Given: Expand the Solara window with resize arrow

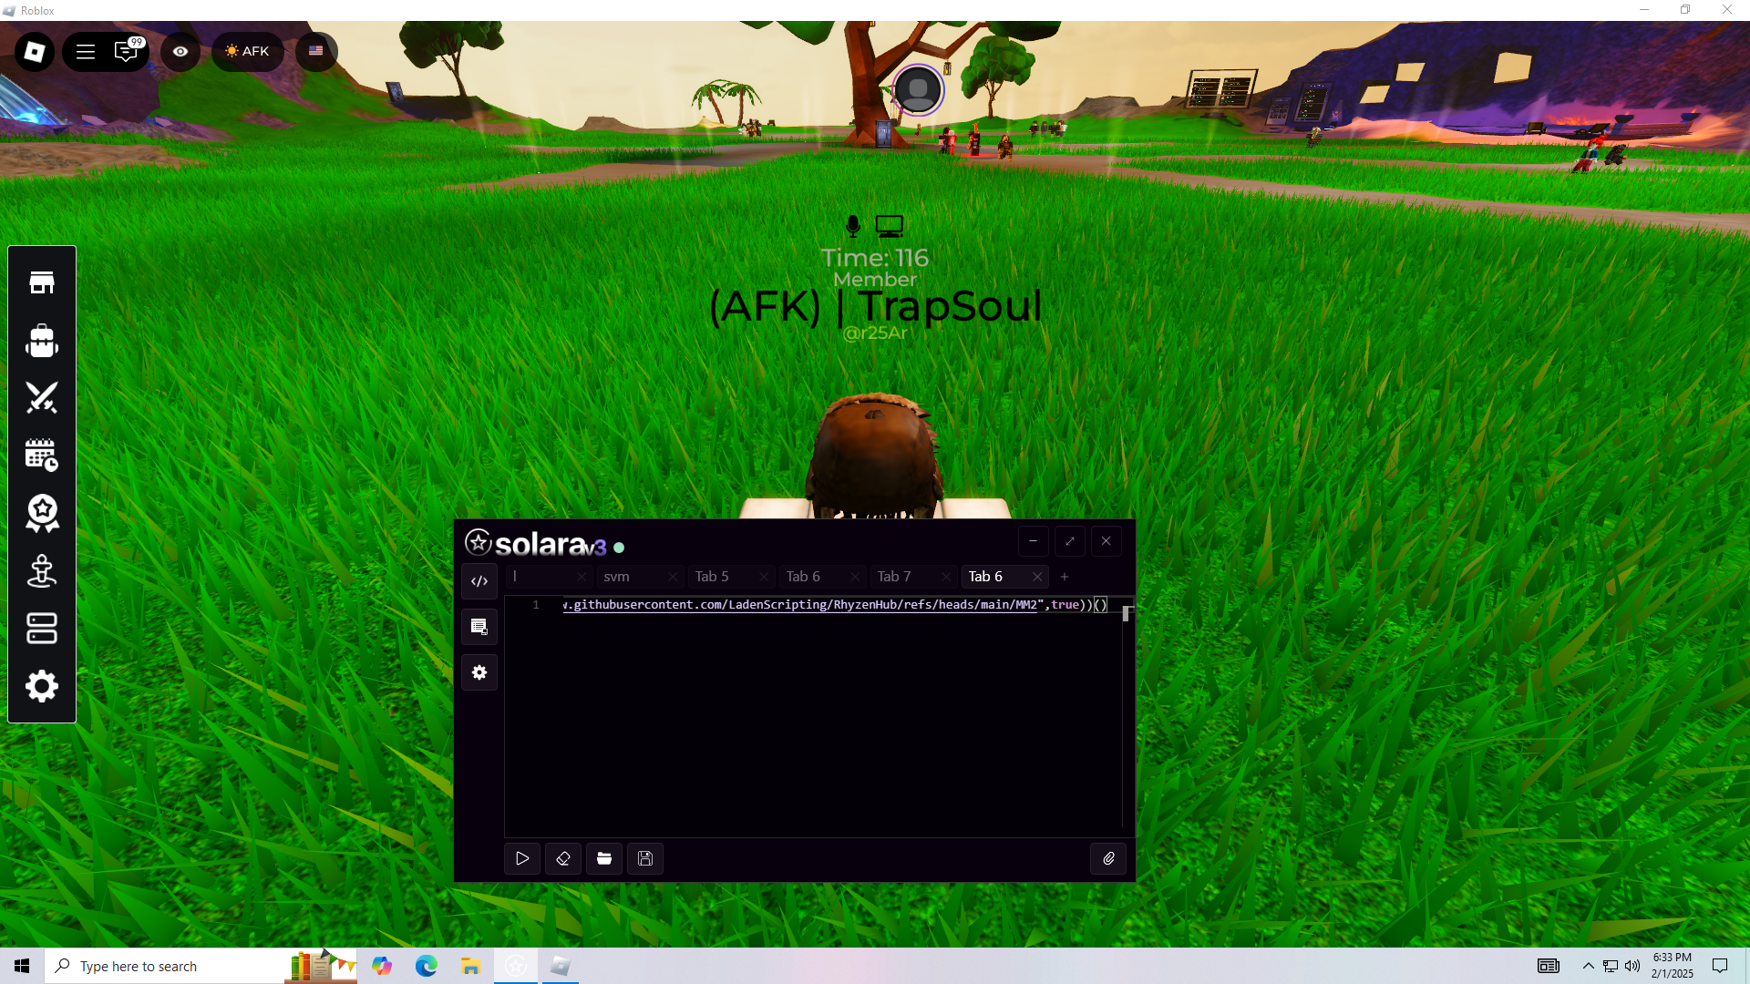Looking at the screenshot, I should coord(1070,541).
